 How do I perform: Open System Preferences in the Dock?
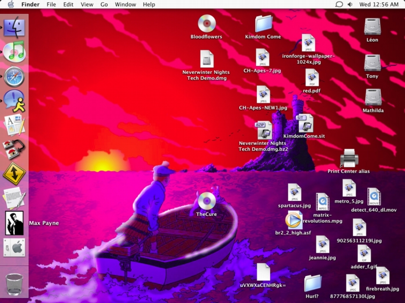tap(14, 248)
